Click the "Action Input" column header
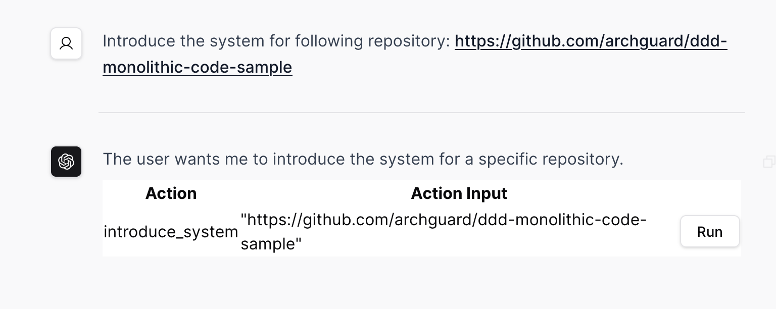The width and height of the screenshot is (776, 309). (x=459, y=193)
